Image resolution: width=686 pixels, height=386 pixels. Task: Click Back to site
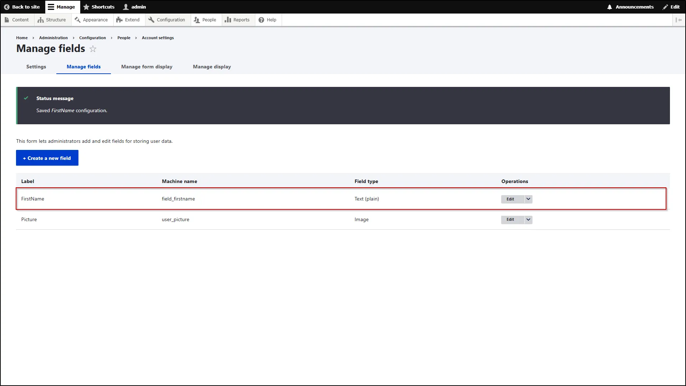[x=22, y=7]
